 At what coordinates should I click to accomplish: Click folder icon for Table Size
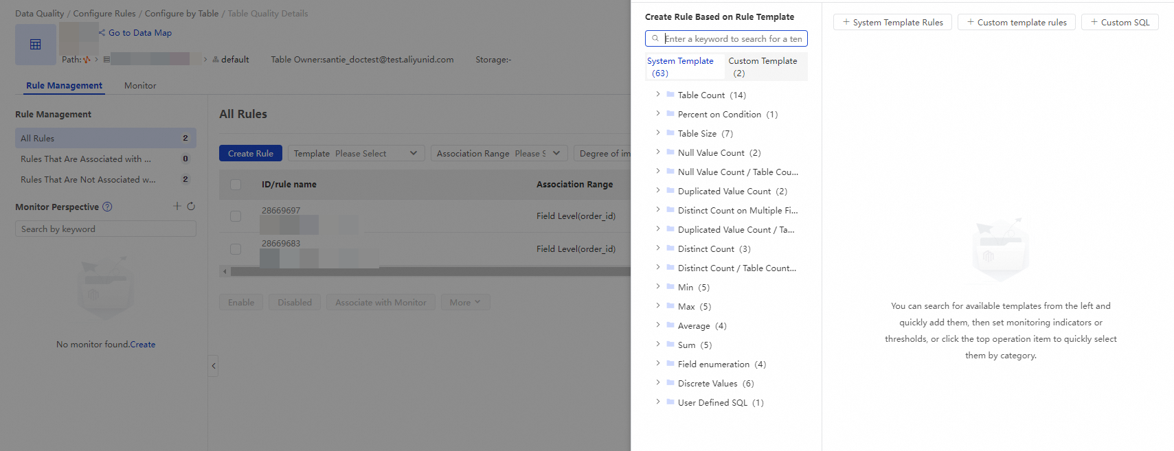670,133
